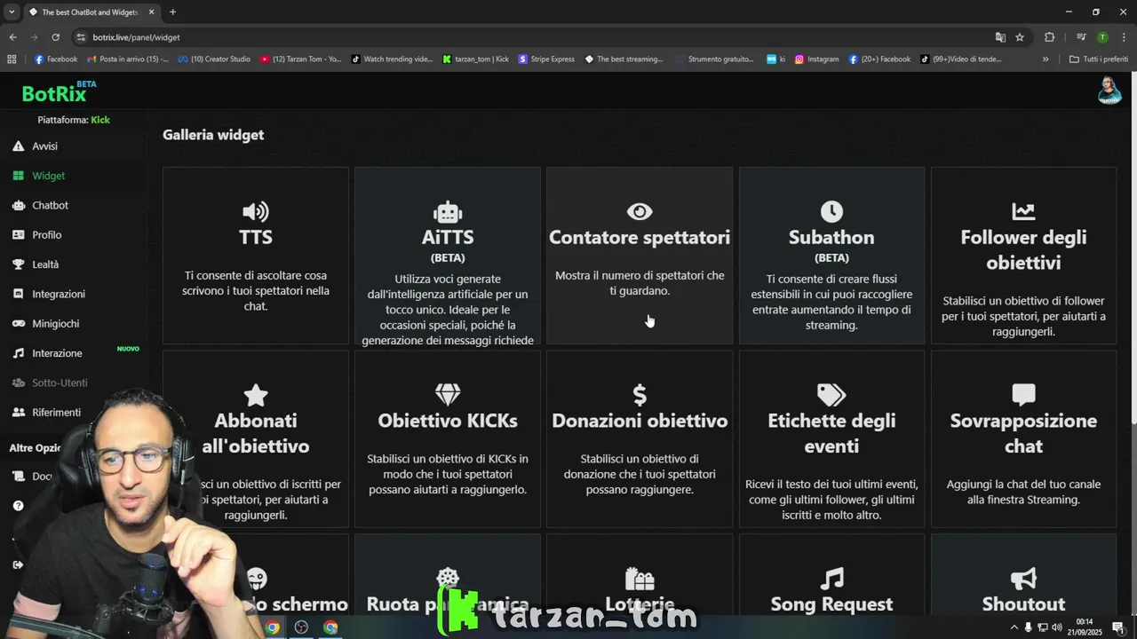
Task: Open the user avatar in top right
Action: click(1109, 91)
